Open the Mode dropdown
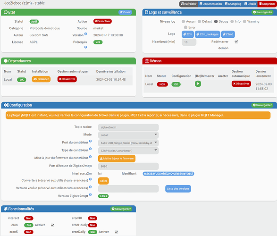277x236 pixels. 128,135
